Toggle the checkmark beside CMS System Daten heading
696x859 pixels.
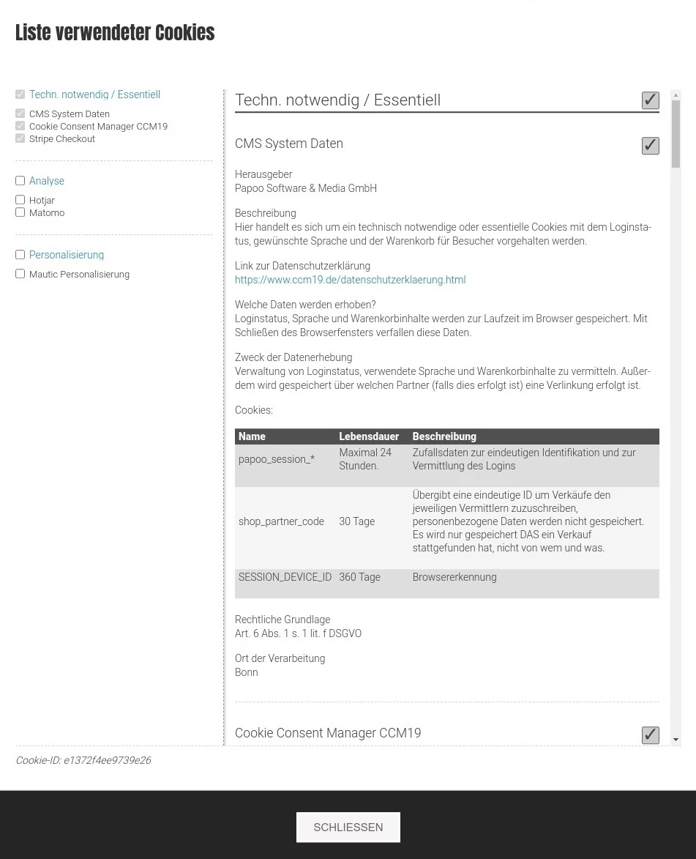[650, 145]
